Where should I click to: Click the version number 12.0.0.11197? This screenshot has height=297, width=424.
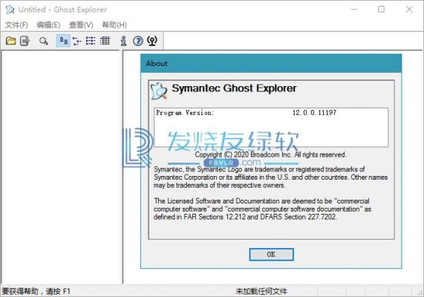tap(315, 113)
